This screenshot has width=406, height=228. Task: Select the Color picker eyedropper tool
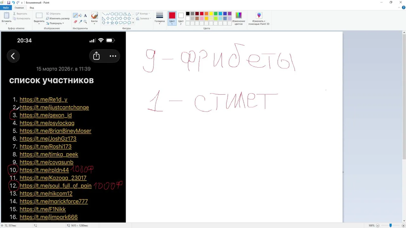click(80, 22)
